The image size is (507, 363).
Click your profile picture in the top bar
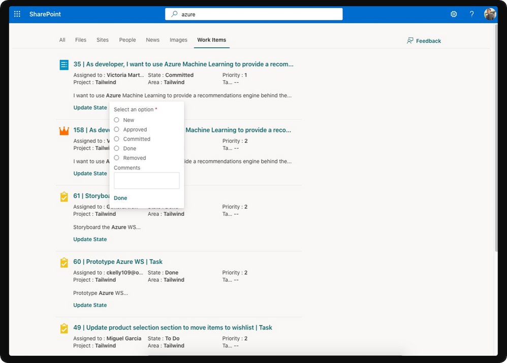click(490, 14)
